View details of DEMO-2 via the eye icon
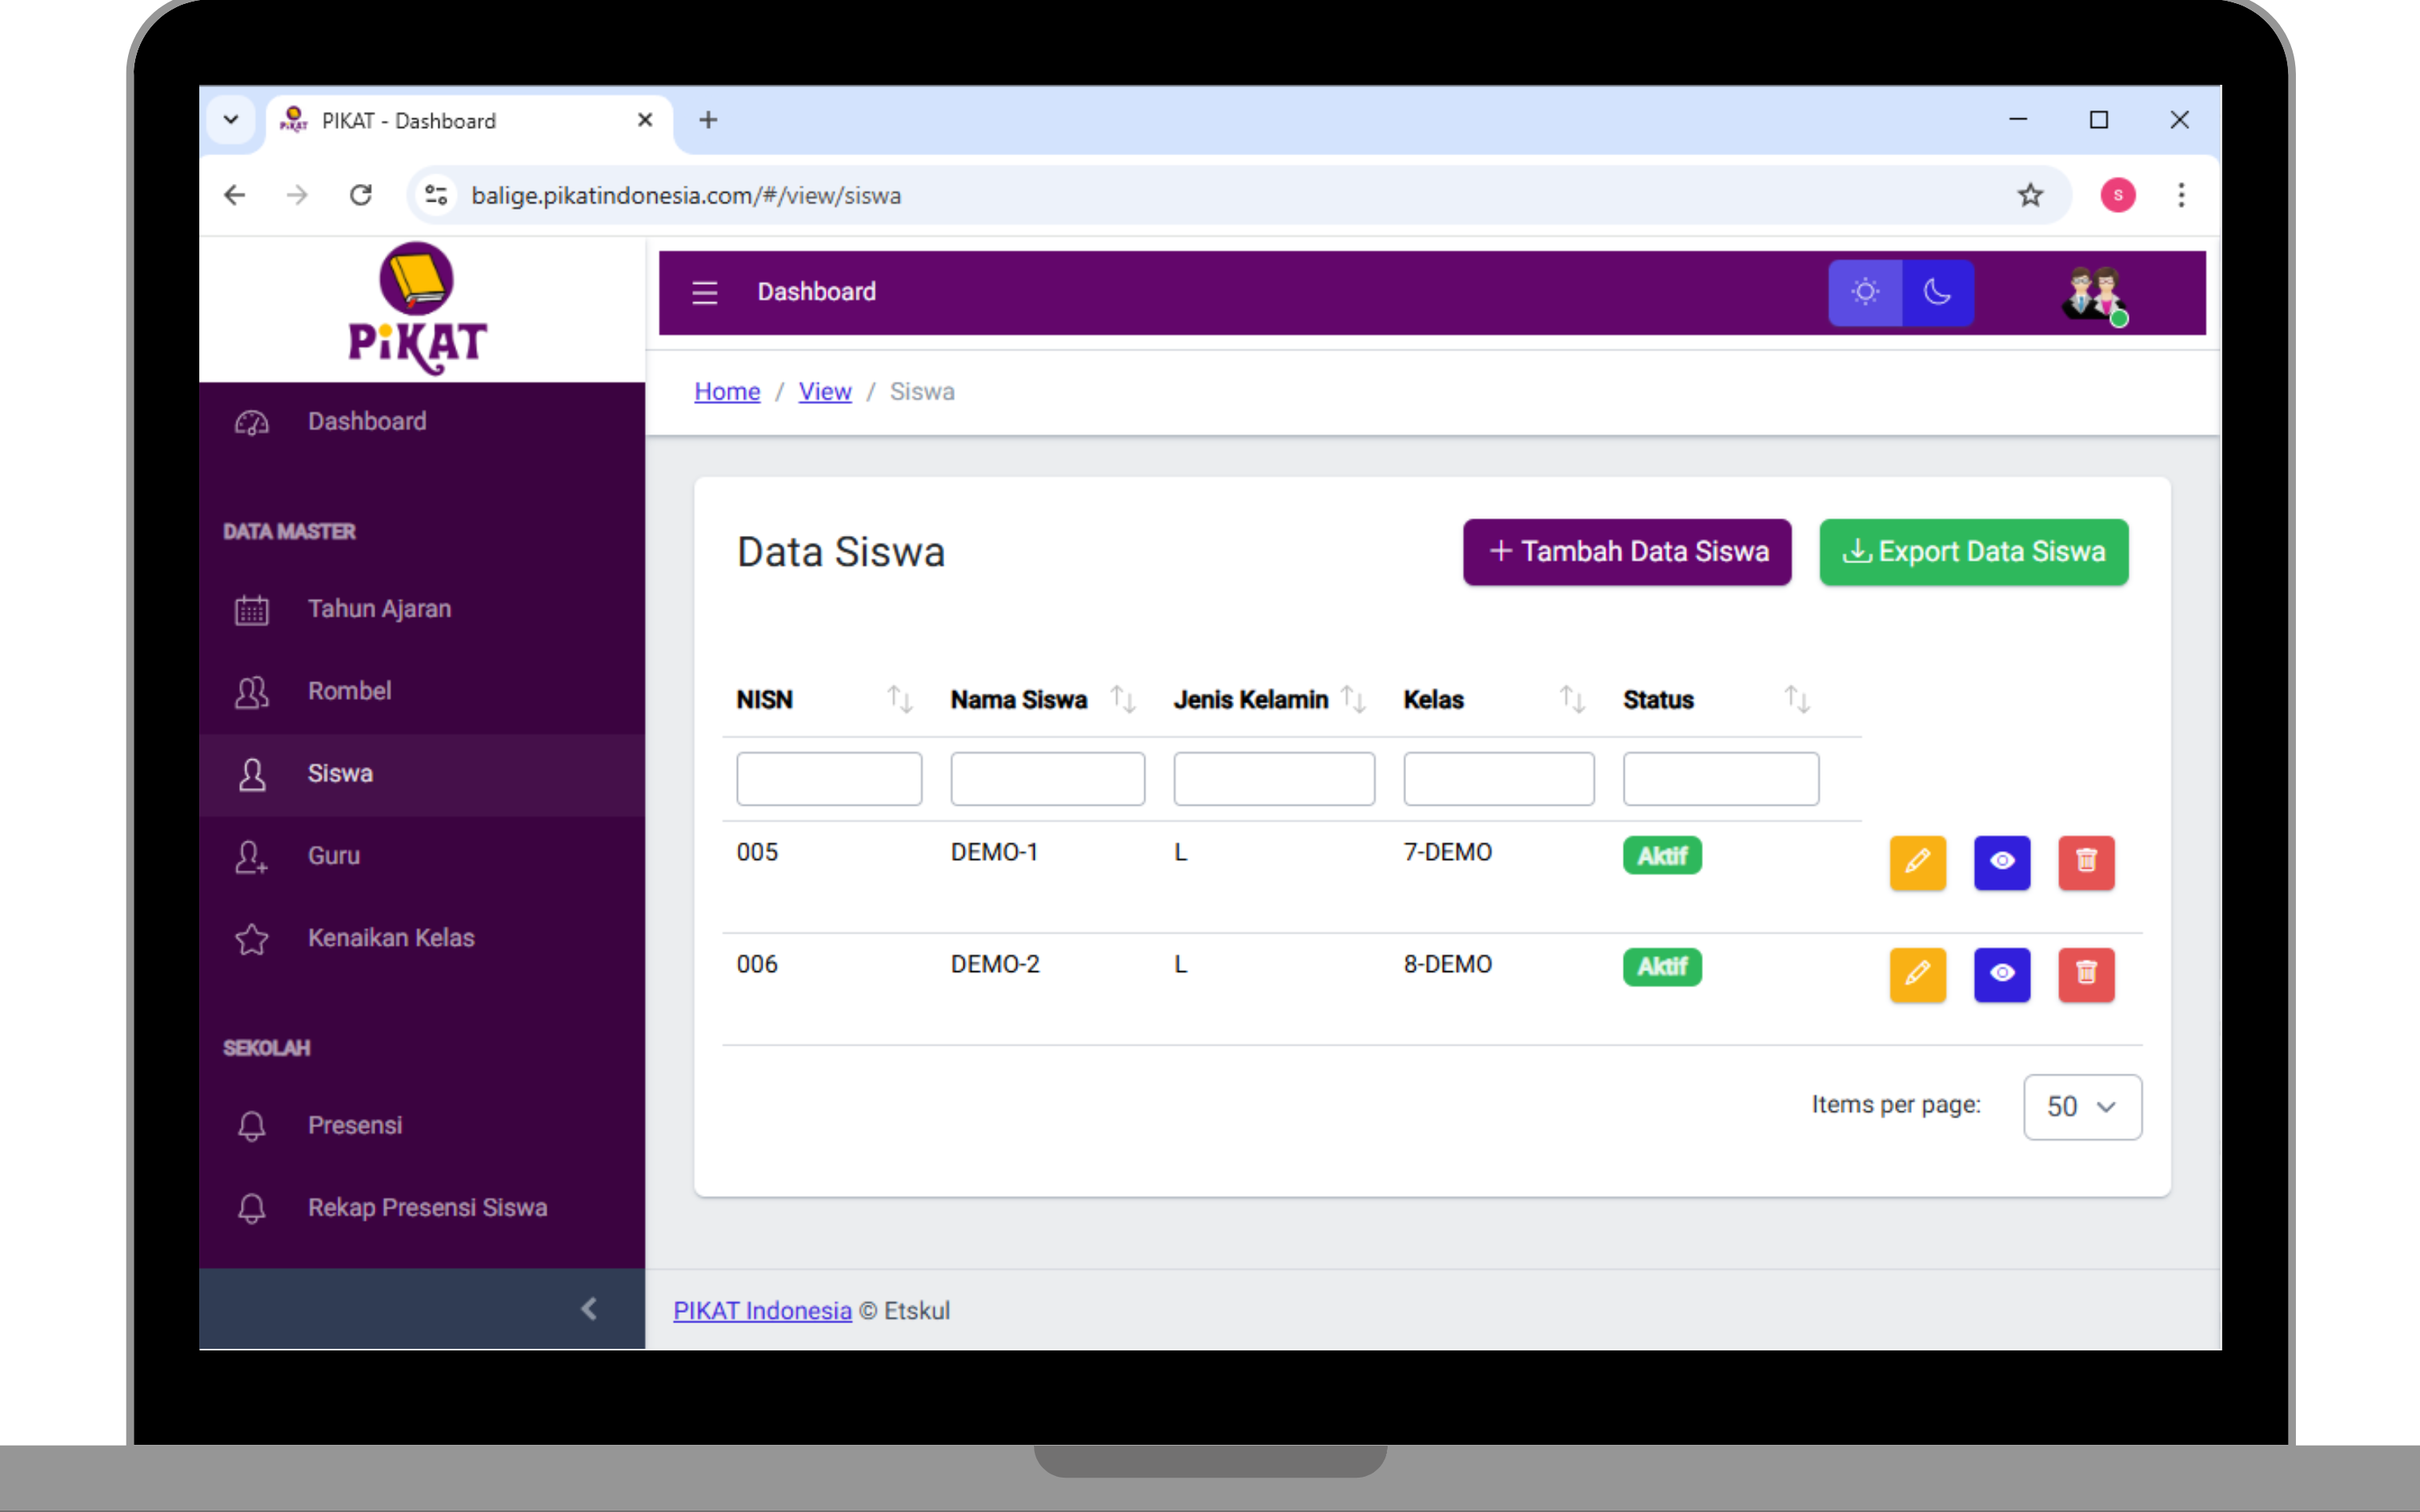This screenshot has width=2420, height=1512. click(2002, 975)
